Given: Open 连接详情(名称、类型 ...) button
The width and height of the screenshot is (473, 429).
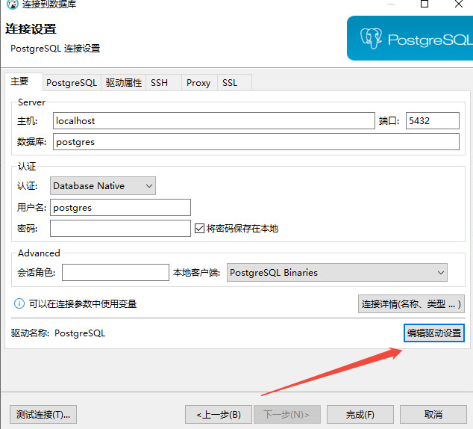Looking at the screenshot, I should pyautogui.click(x=411, y=304).
